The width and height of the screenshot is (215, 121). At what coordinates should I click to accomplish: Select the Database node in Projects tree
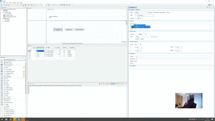[x=7, y=18]
